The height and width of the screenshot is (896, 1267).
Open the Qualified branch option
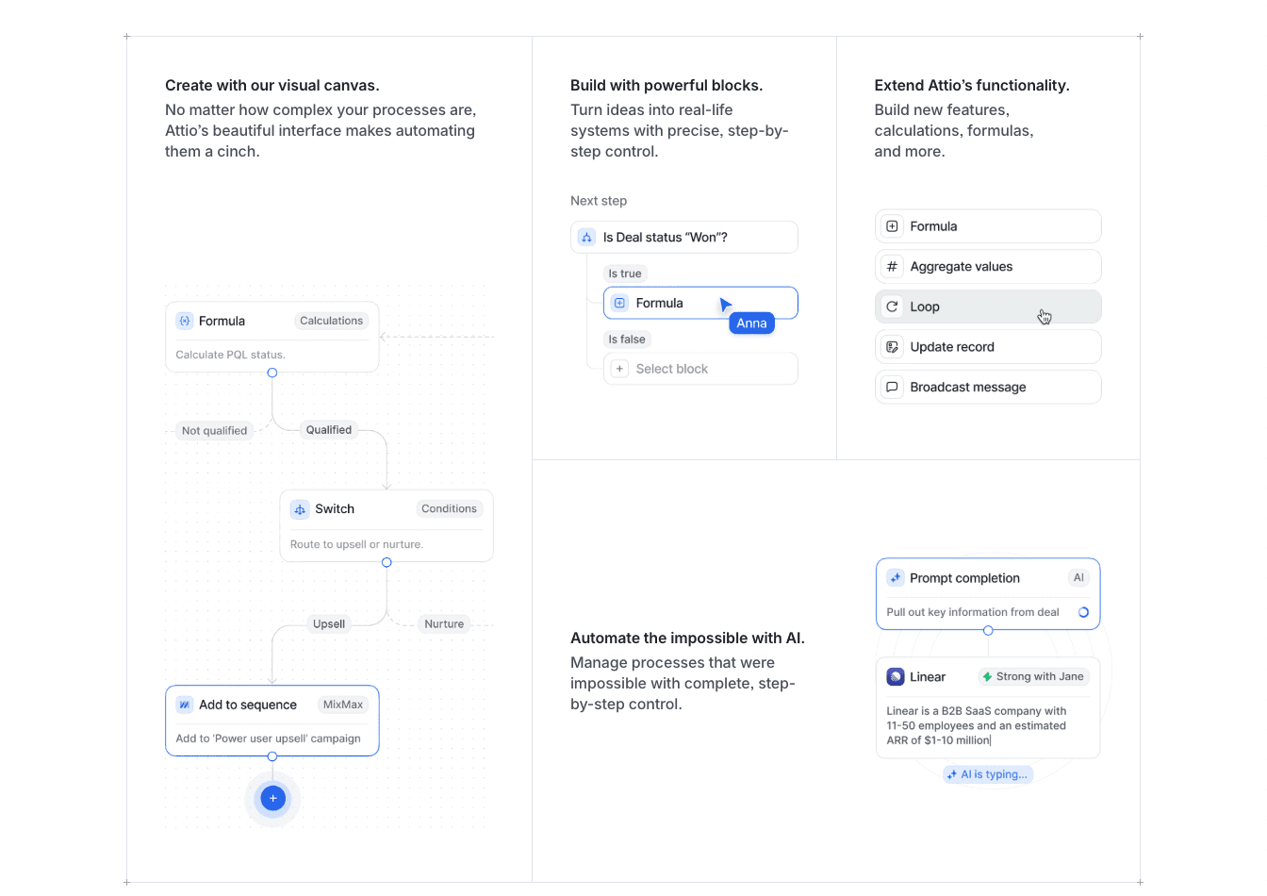(328, 430)
